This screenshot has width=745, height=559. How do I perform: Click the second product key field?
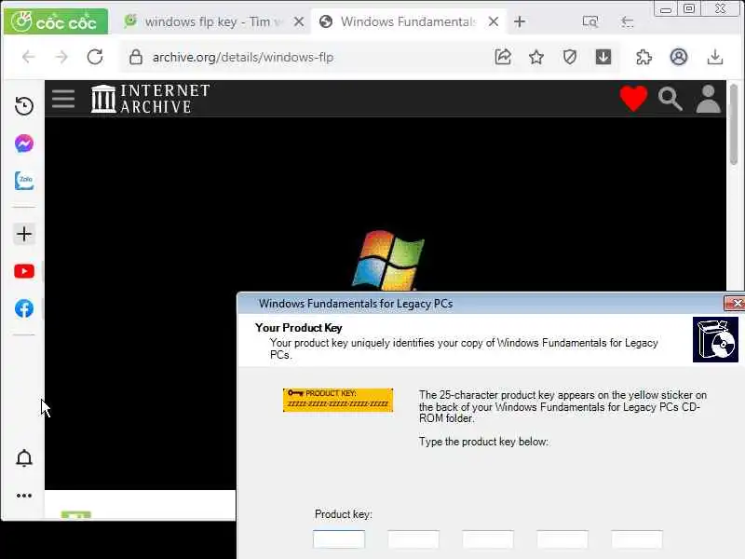coord(413,539)
